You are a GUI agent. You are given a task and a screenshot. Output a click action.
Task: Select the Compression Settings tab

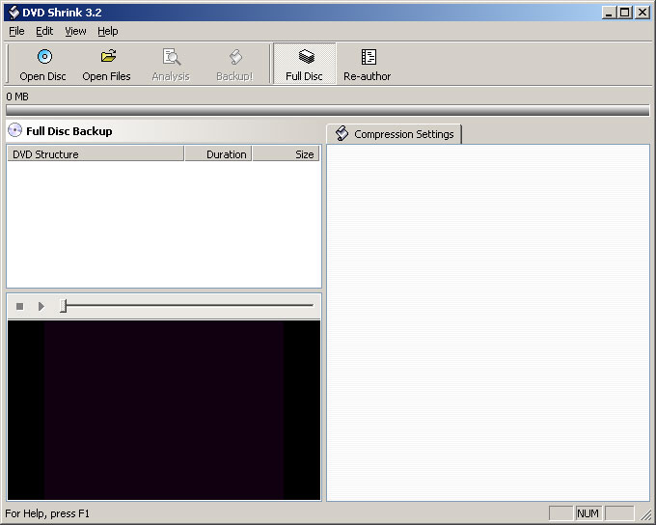pyautogui.click(x=395, y=134)
